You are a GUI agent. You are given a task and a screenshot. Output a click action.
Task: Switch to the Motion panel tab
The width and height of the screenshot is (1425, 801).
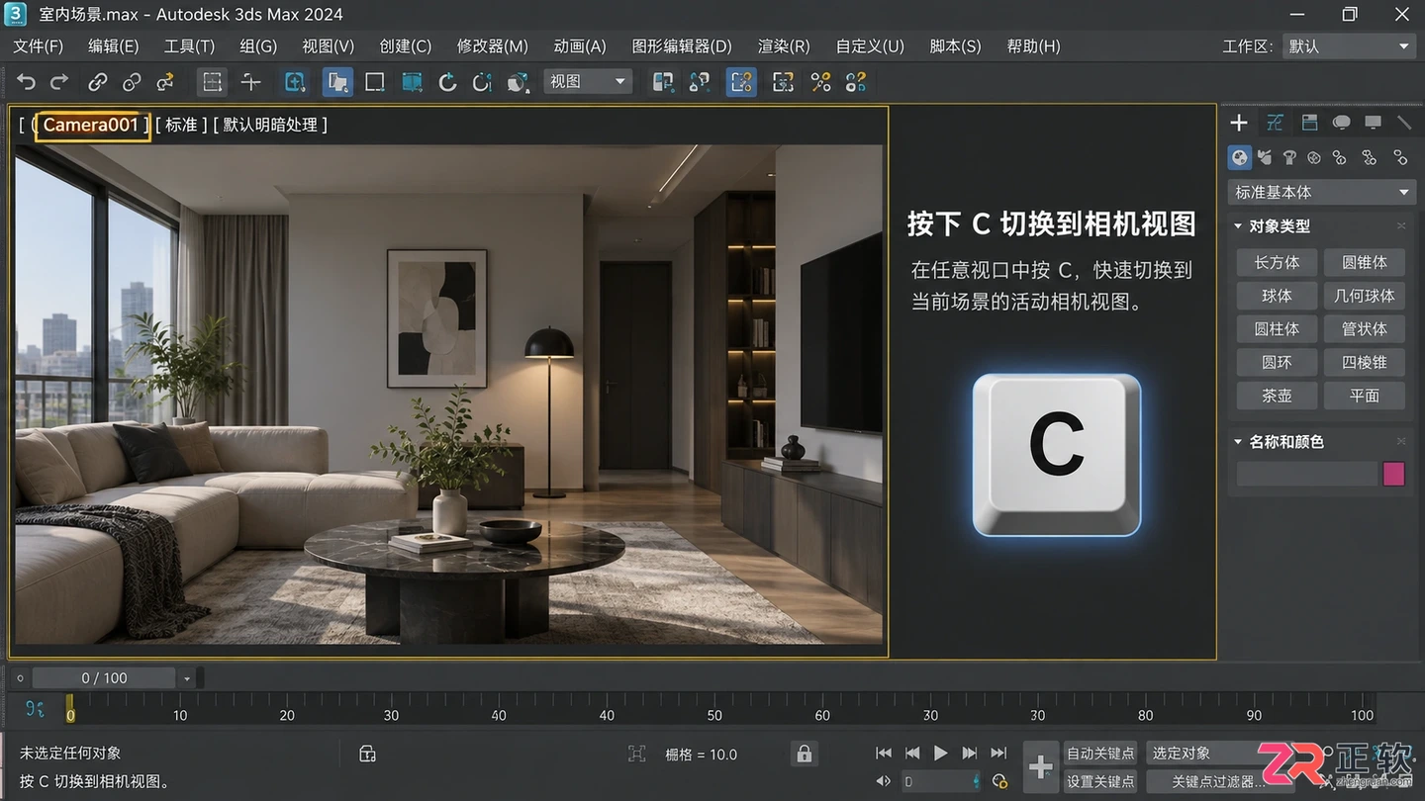tap(1341, 123)
